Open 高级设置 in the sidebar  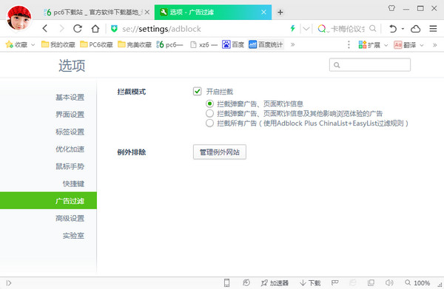(70, 218)
